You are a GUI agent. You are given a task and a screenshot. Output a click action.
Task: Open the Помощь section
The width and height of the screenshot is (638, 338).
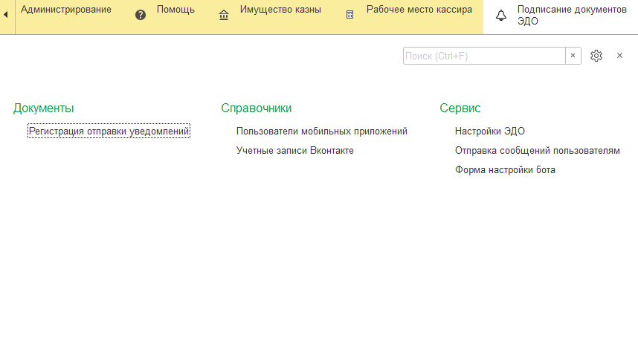coord(175,10)
